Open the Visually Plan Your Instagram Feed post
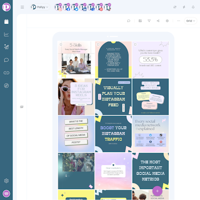 click(x=113, y=96)
